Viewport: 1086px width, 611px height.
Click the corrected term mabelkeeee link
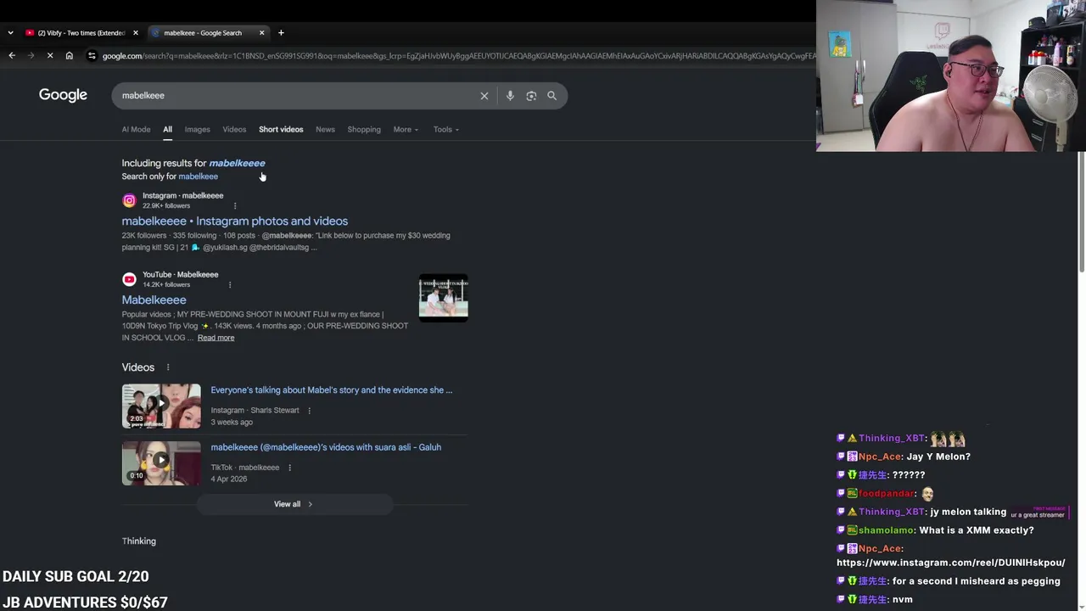coord(237,163)
